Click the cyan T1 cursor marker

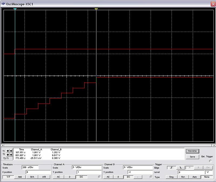(15, 9)
